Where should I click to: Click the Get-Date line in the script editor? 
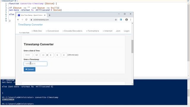[35, 10]
